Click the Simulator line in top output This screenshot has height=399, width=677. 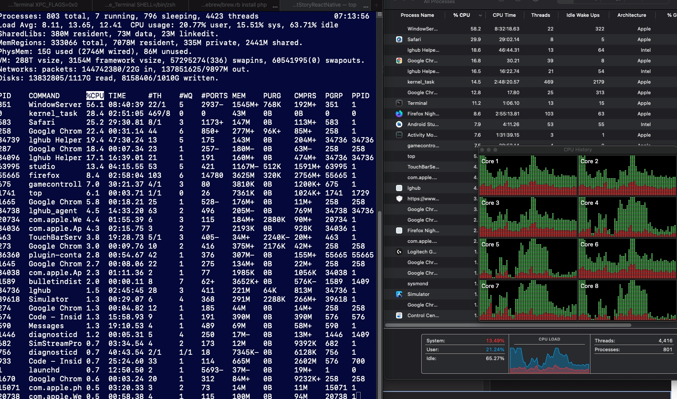(187, 299)
